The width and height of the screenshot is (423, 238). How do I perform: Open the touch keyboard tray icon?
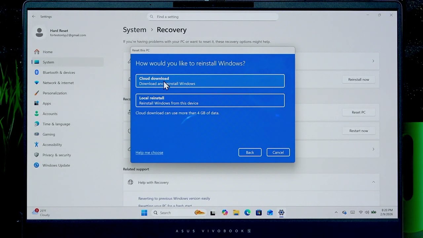(353, 213)
